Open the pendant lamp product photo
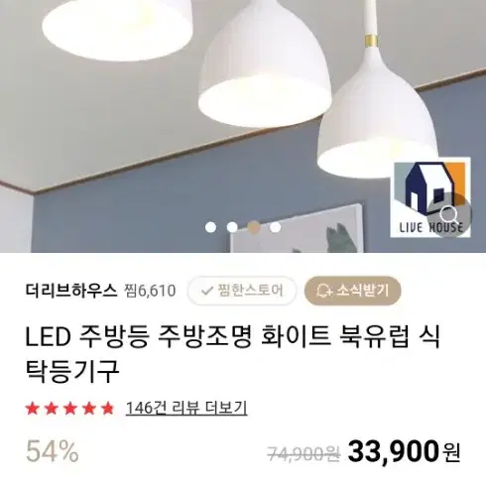This screenshot has width=486, height=486. coord(243,126)
